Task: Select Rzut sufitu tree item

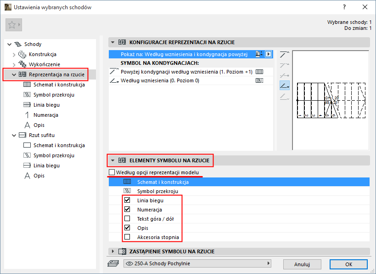Action: [x=42, y=135]
